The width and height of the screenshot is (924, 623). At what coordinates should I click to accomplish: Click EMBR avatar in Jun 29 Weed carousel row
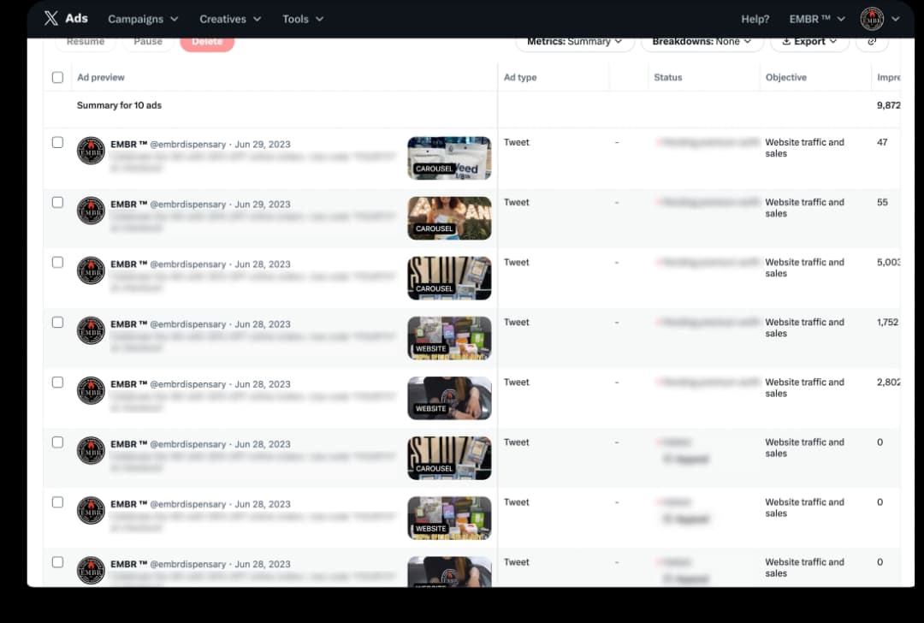[91, 151]
